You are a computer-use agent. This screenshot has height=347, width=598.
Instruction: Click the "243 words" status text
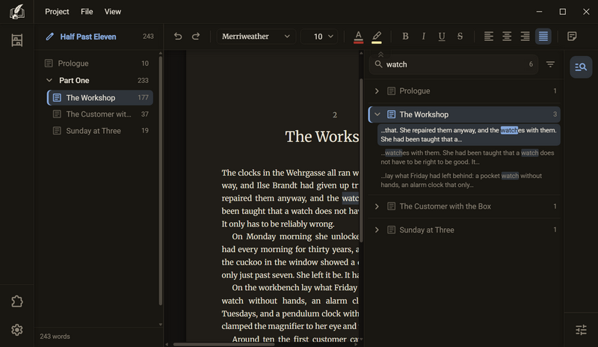55,337
